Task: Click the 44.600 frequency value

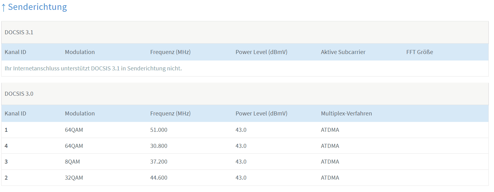Action: (x=159, y=178)
